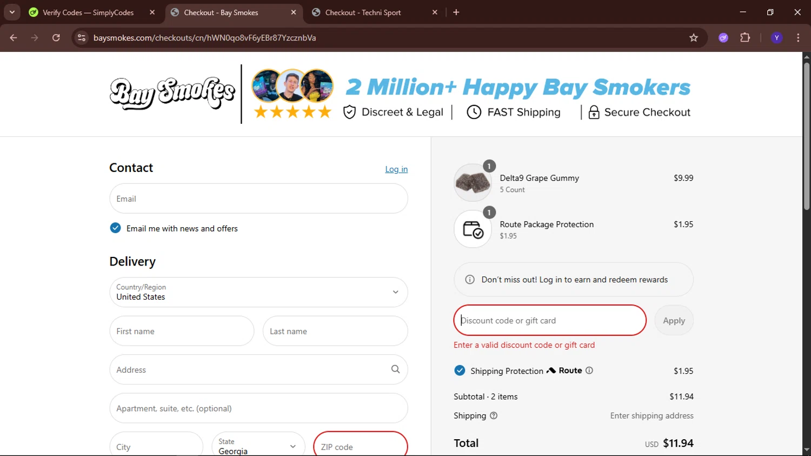The height and width of the screenshot is (456, 811).
Task: Click the page vertical scrollbar thumb
Action: [806, 135]
